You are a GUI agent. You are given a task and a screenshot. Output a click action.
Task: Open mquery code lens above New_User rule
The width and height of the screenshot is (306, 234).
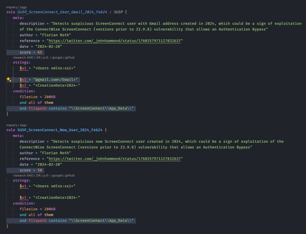[12, 125]
